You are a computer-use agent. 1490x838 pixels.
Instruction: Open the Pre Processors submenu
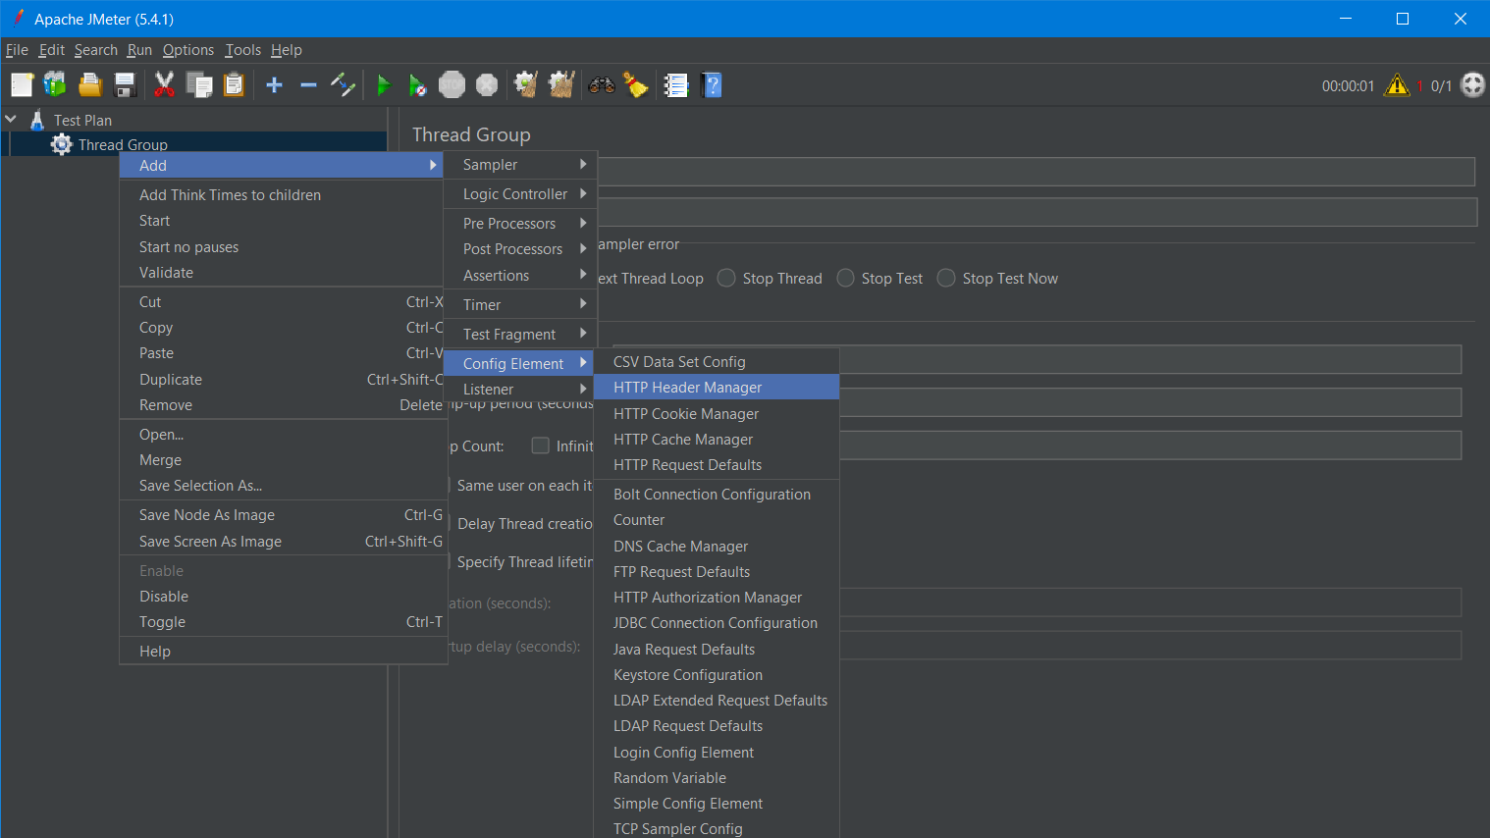519,224
